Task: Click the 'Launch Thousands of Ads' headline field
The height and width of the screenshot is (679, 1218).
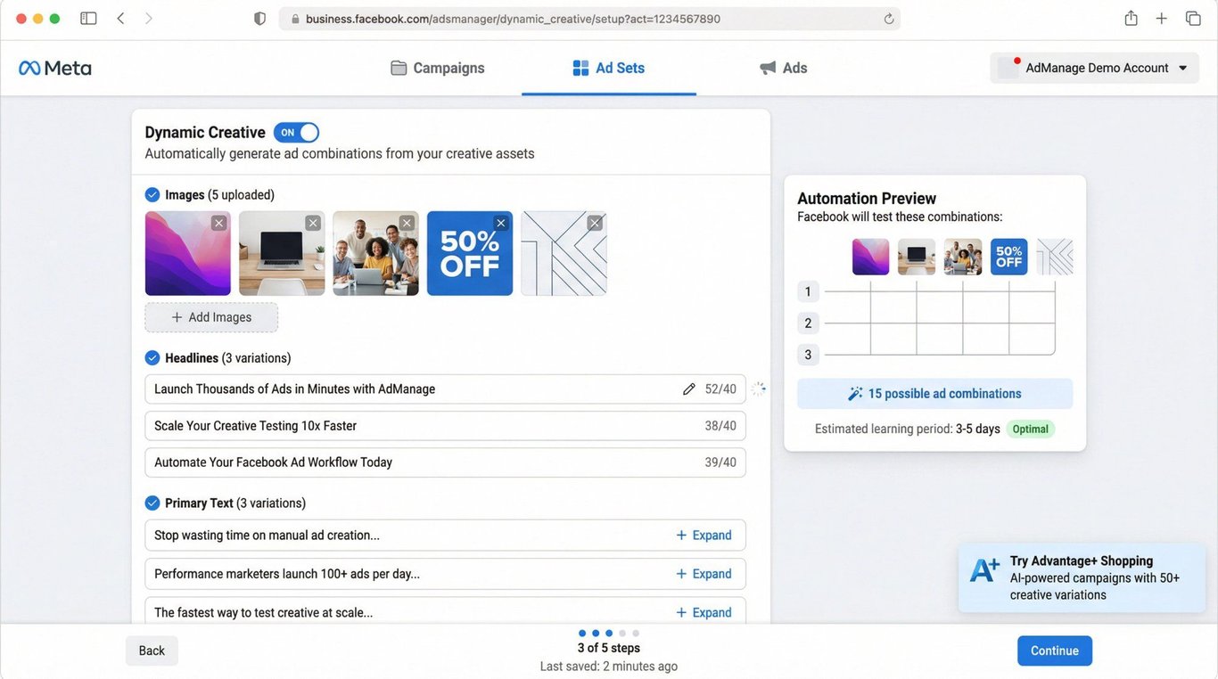Action: tap(446, 389)
